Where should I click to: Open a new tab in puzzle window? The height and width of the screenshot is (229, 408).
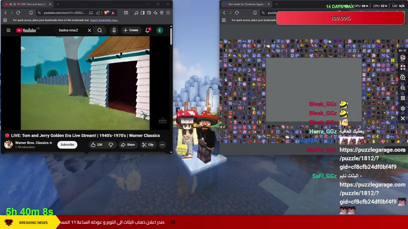(276, 4)
